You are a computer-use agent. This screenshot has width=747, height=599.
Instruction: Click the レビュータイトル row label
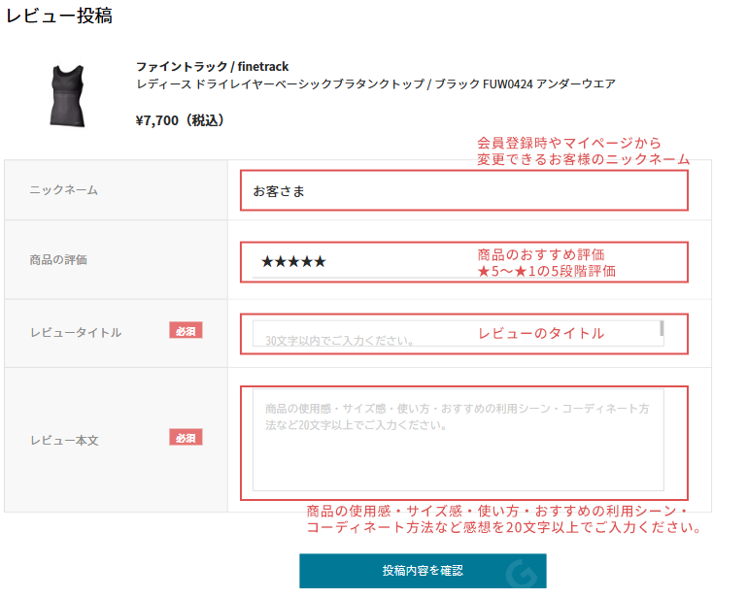76,332
